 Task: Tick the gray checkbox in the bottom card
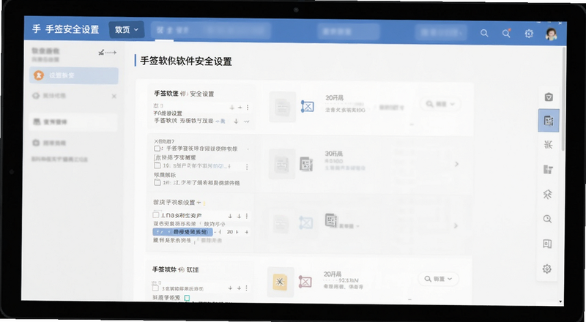click(155, 288)
